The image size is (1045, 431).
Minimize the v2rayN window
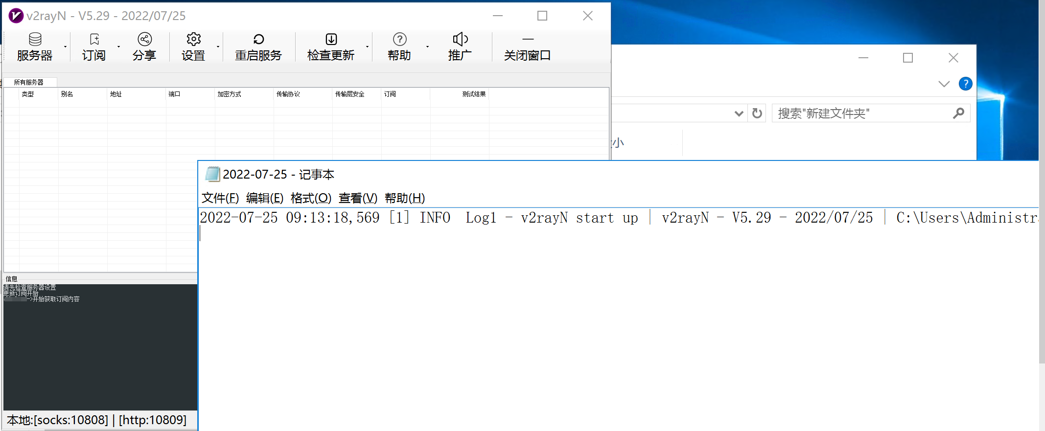(x=498, y=16)
